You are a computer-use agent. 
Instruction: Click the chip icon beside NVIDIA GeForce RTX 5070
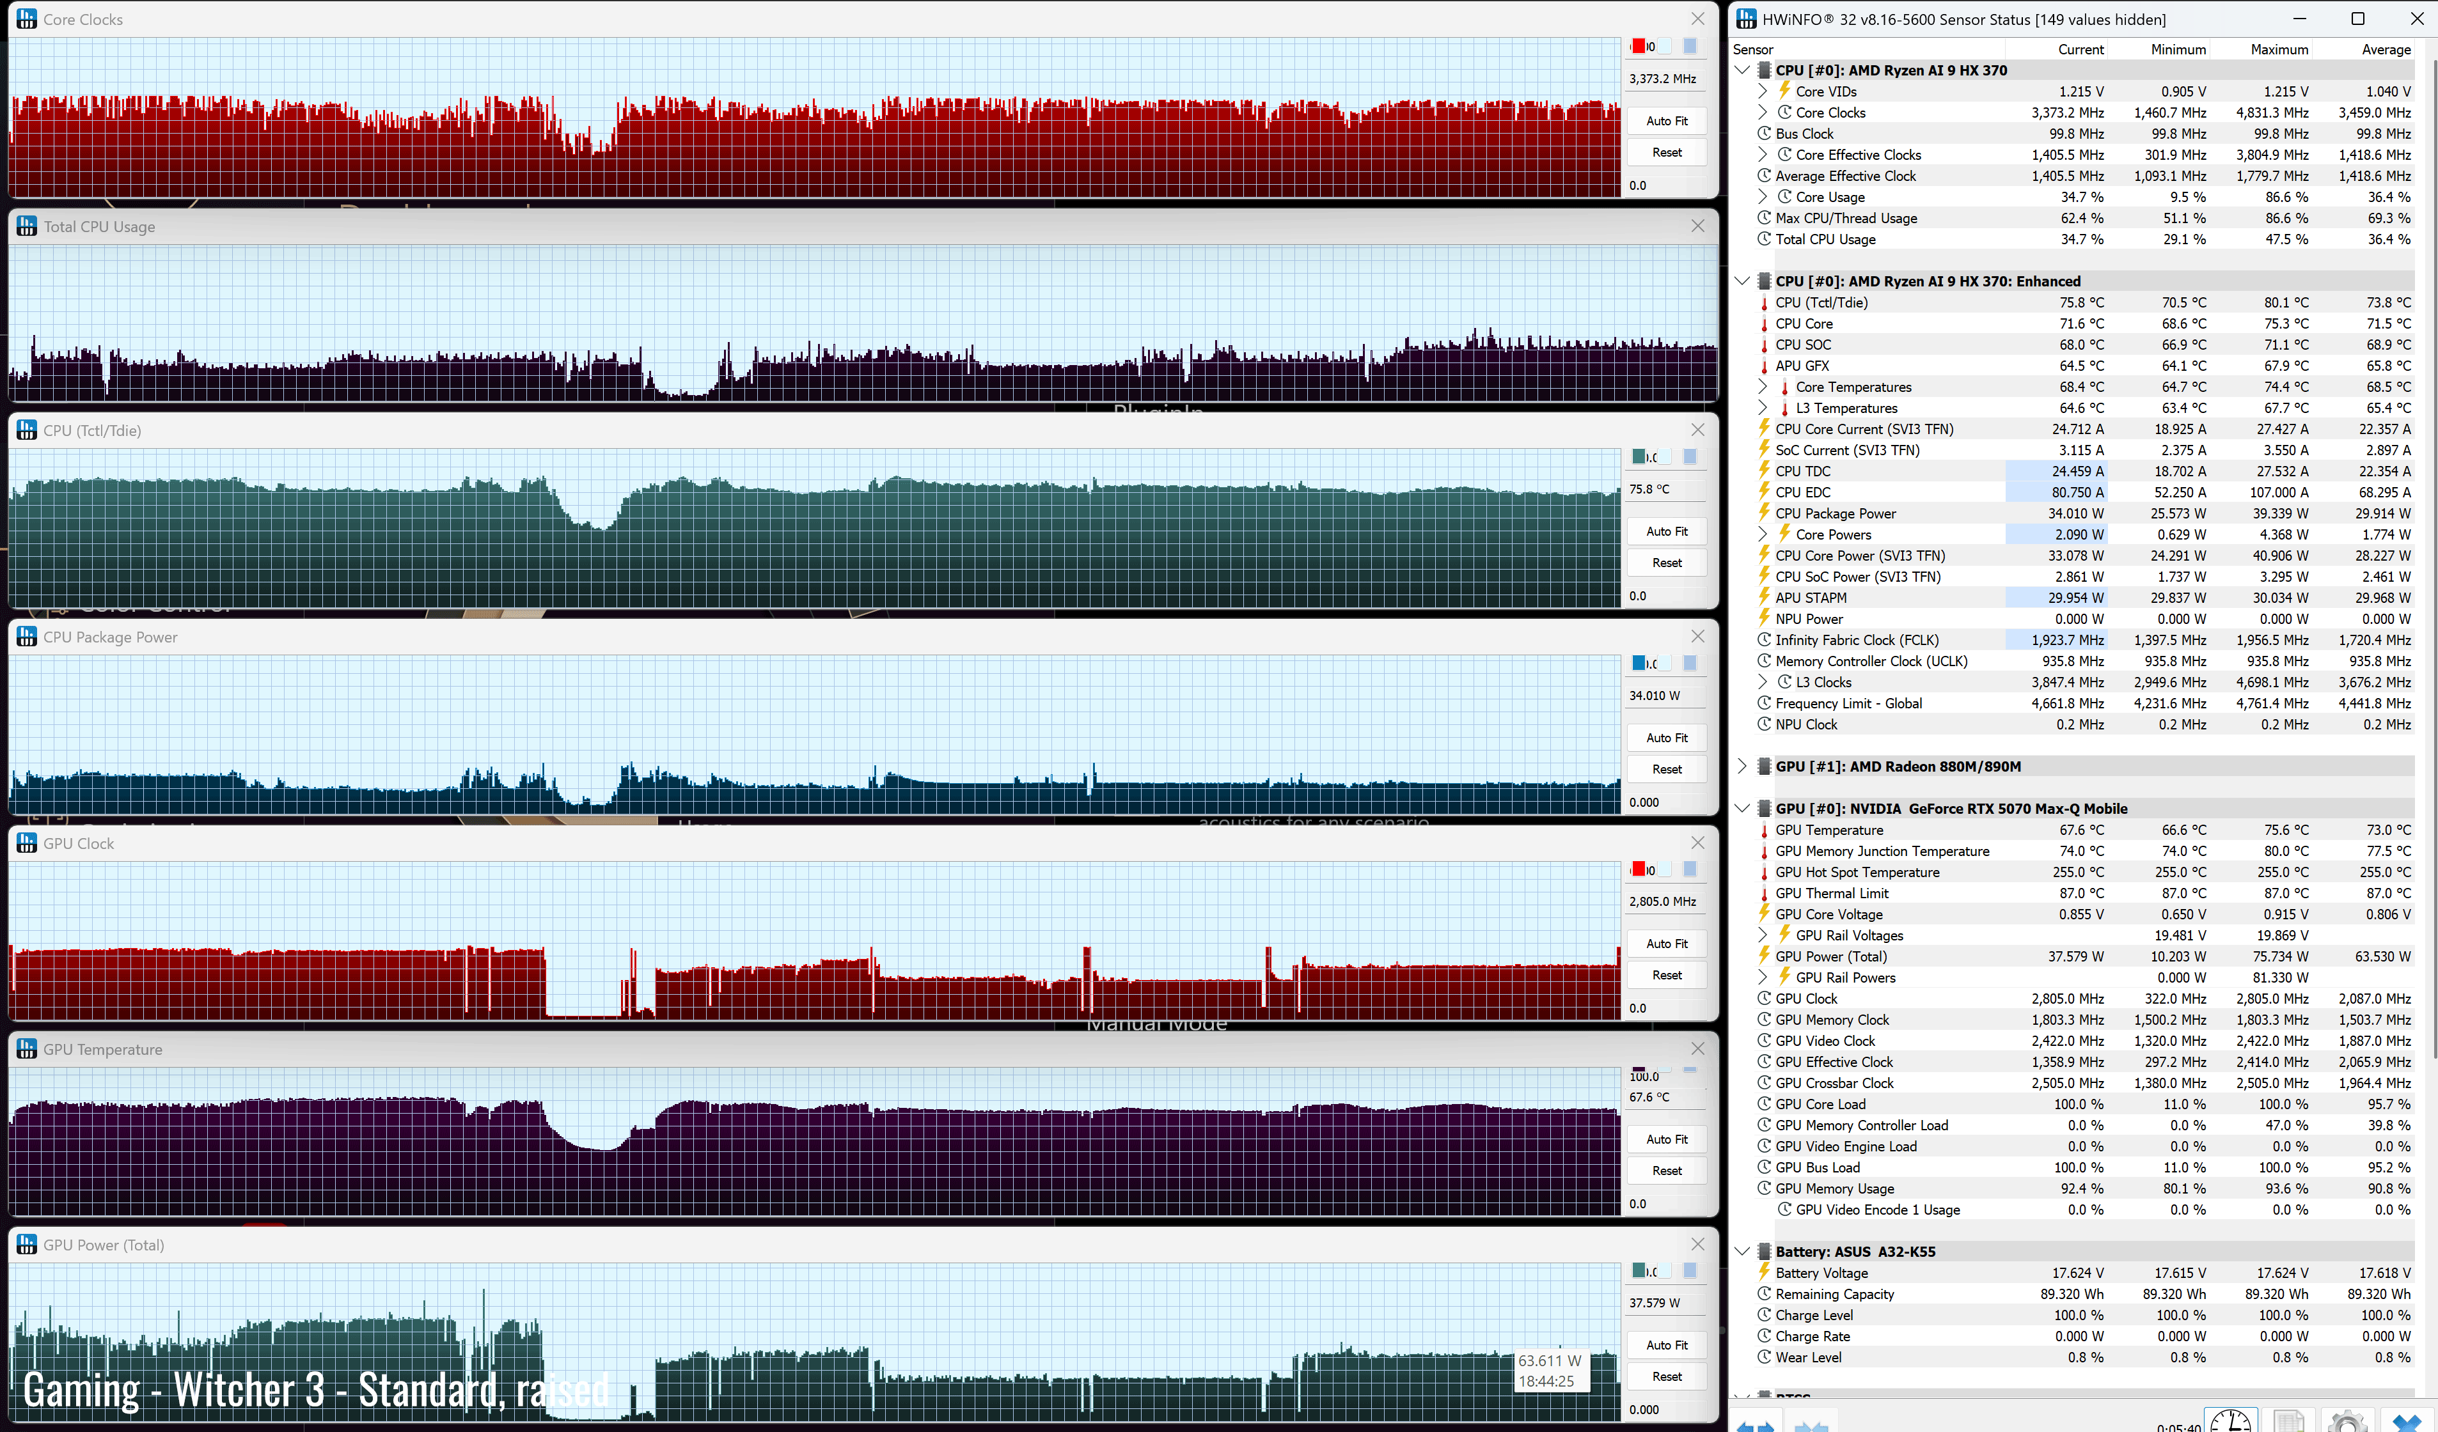1764,808
